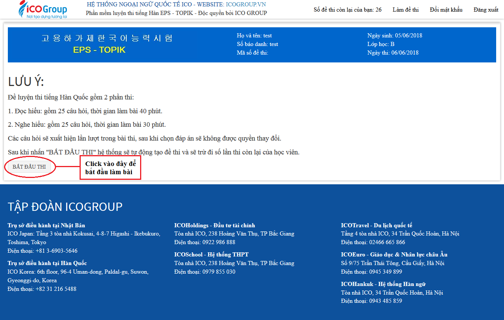Click the ICO Group logo
Image resolution: width=504 pixels, height=320 pixels.
[x=43, y=10]
